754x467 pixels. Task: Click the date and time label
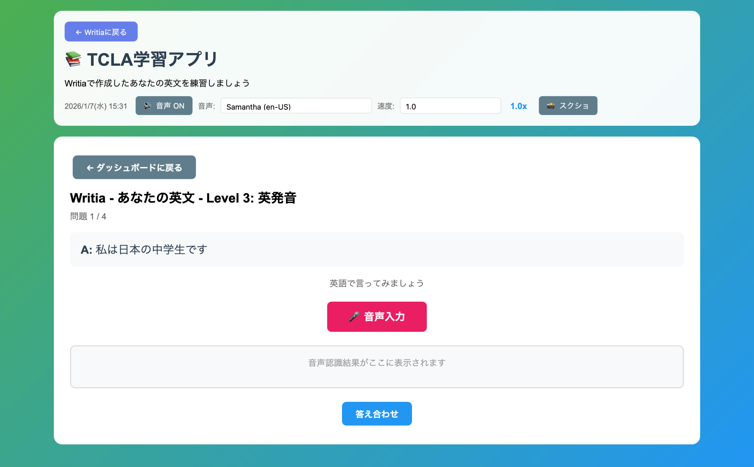point(96,106)
